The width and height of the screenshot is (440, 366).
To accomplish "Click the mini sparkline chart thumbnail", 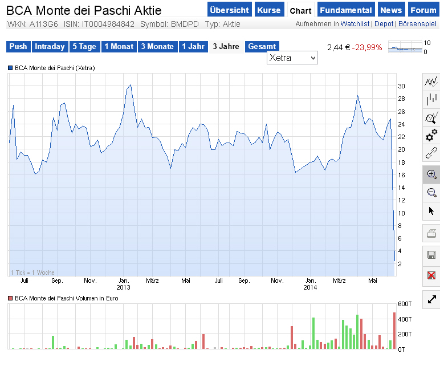I will pyautogui.click(x=405, y=47).
